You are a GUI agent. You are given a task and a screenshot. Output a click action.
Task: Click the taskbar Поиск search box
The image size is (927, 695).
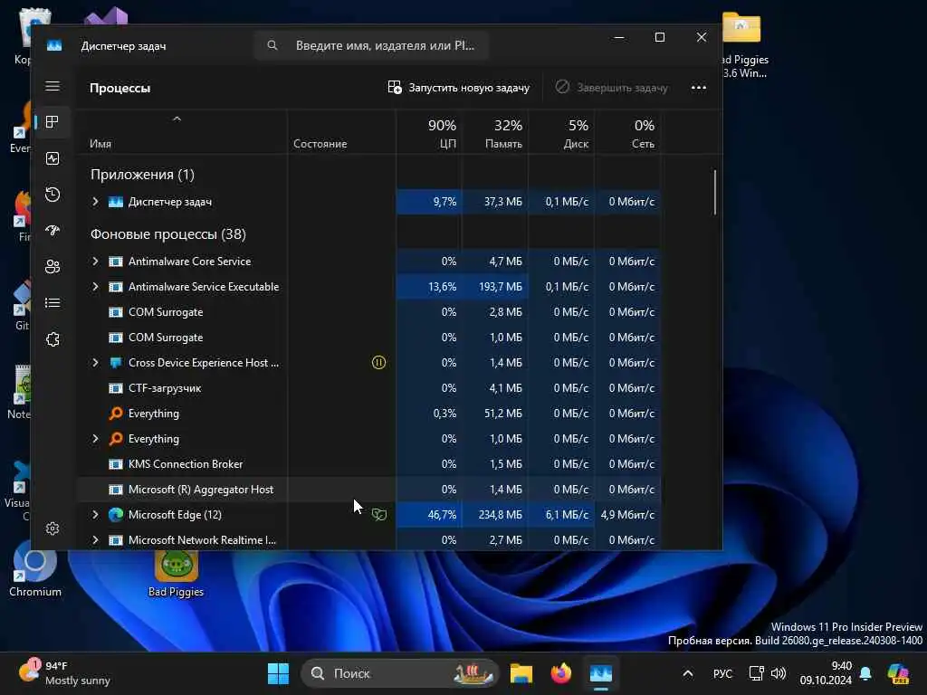click(x=400, y=673)
